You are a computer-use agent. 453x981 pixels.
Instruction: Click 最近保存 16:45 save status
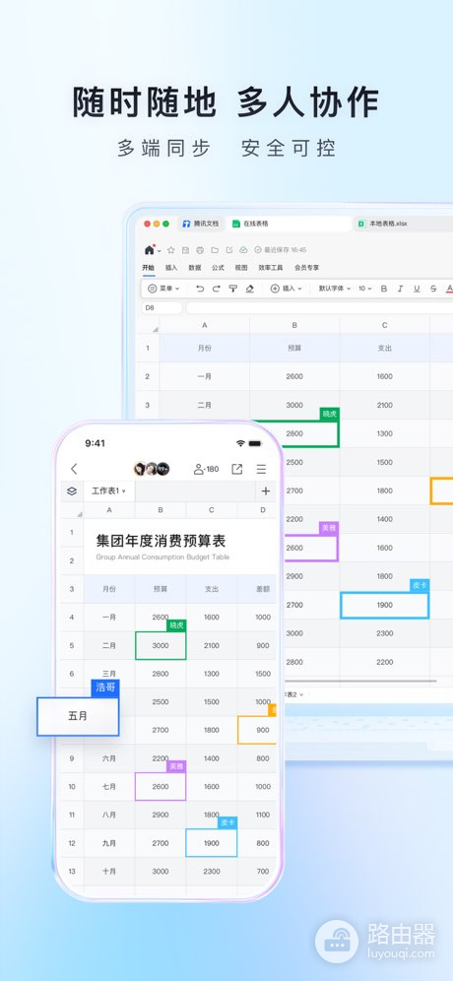281,250
